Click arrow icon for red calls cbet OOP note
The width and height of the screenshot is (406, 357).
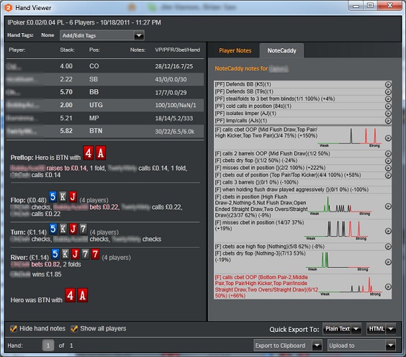click(x=387, y=287)
